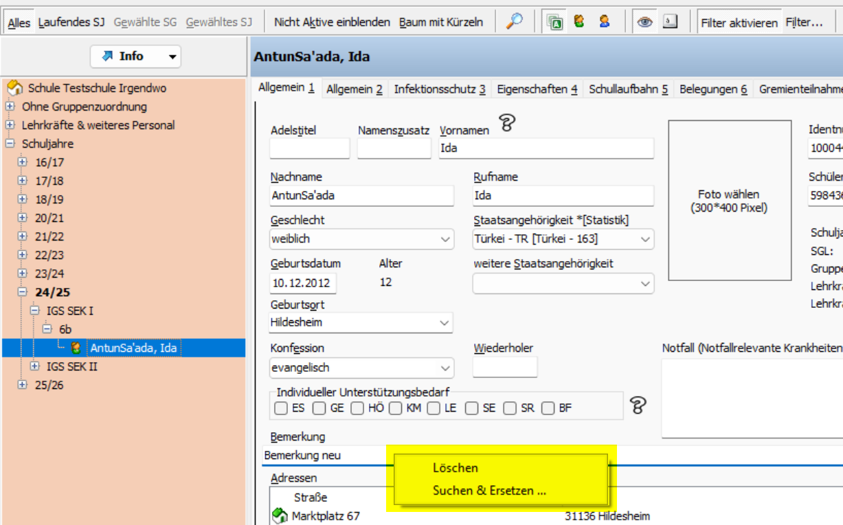Switch to the Infektionsschutz 3 tab

tap(439, 89)
